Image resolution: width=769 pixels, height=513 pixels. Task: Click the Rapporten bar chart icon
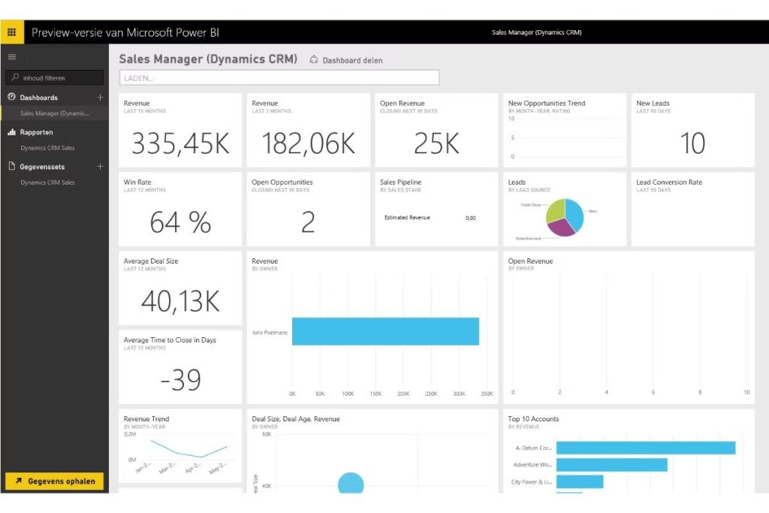coord(12,132)
